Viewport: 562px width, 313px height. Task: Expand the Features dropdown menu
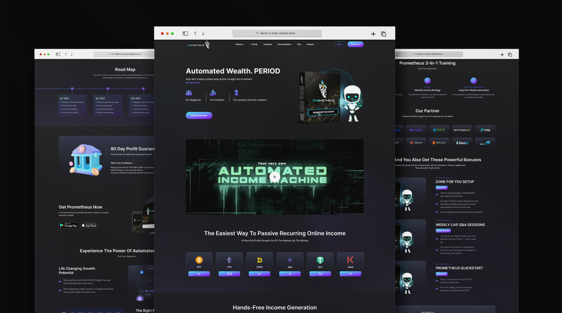pos(240,44)
